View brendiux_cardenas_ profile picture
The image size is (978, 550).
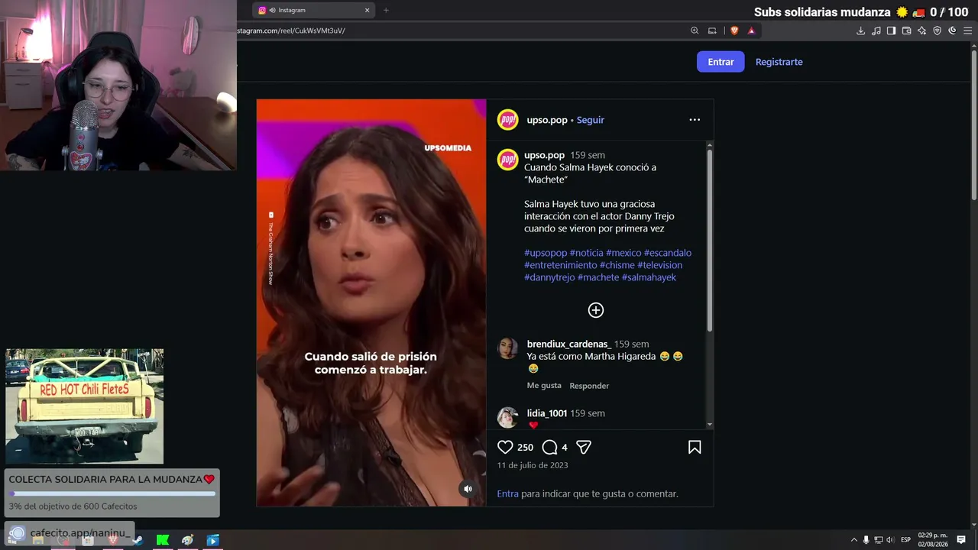click(x=508, y=348)
